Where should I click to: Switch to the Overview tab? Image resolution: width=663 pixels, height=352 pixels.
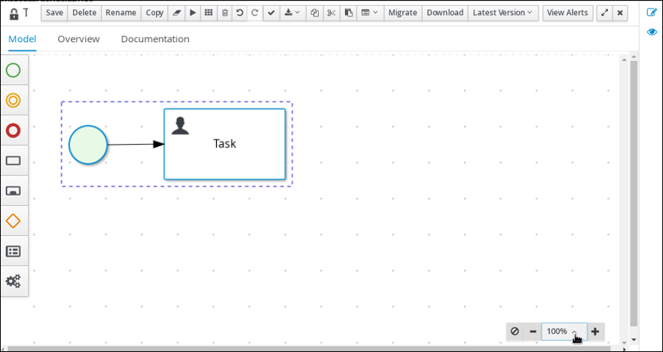(78, 39)
